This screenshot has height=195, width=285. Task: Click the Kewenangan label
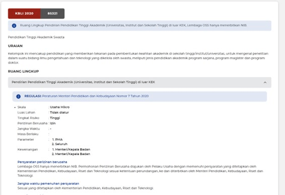pyautogui.click(x=28, y=149)
